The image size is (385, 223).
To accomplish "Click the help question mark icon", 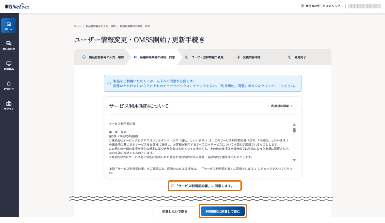I will tap(302, 6).
